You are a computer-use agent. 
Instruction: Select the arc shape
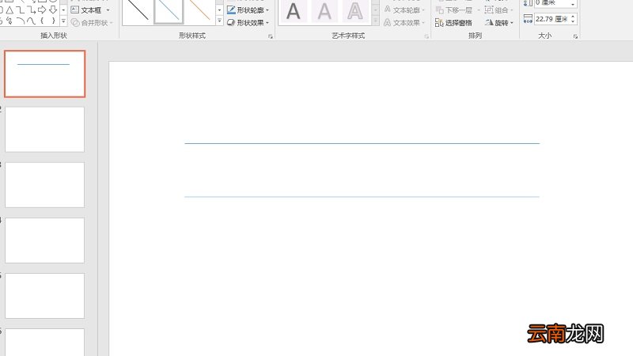click(x=21, y=21)
